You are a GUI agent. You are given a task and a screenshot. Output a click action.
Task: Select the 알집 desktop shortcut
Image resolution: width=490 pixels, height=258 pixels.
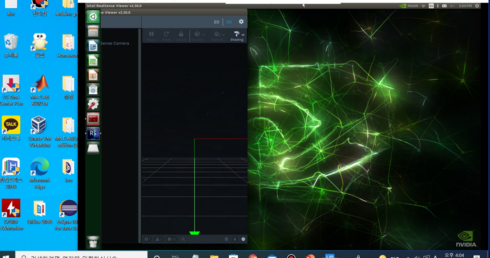(x=40, y=46)
